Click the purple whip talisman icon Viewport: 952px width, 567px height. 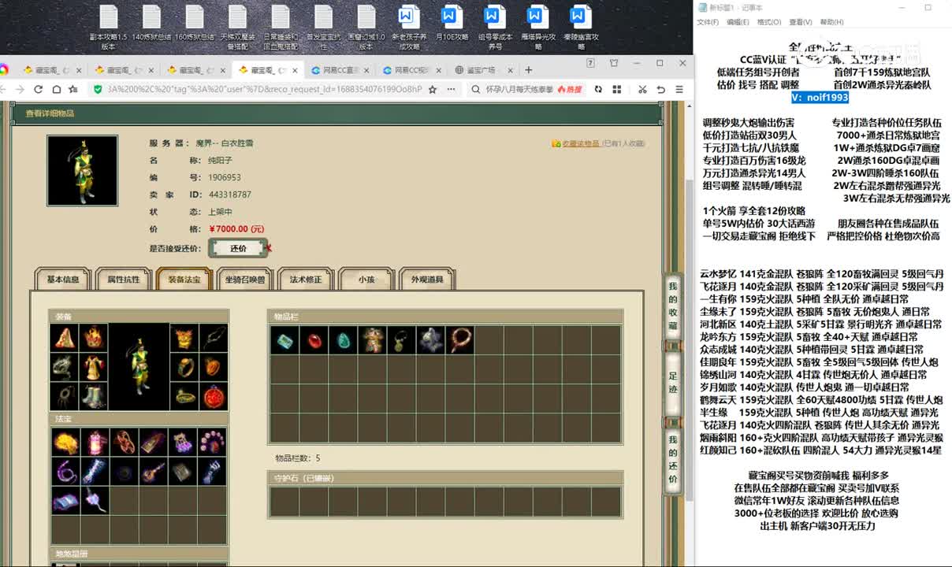click(65, 472)
